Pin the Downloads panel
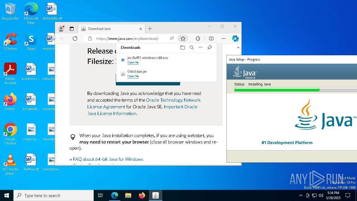357x201 pixels. [x=209, y=47]
